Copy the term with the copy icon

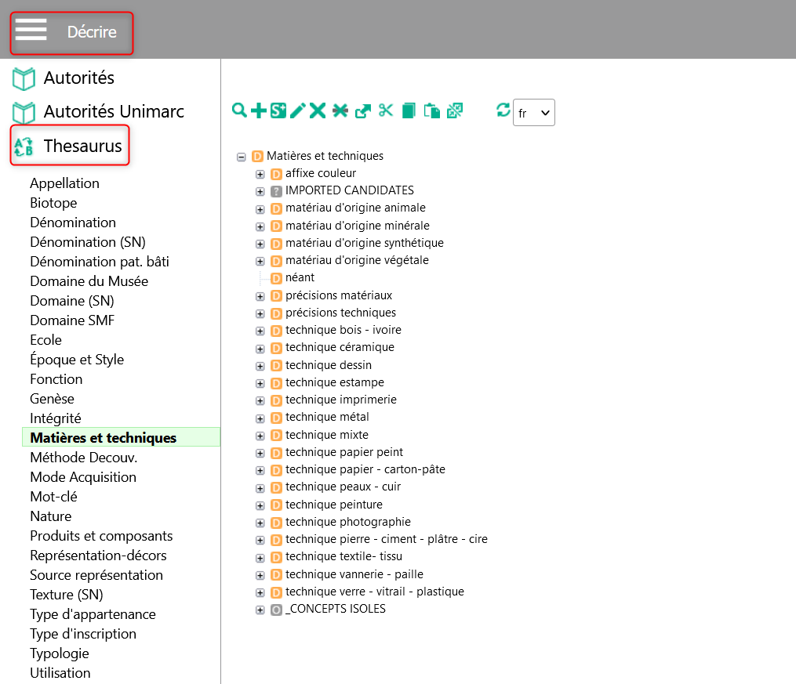[409, 110]
